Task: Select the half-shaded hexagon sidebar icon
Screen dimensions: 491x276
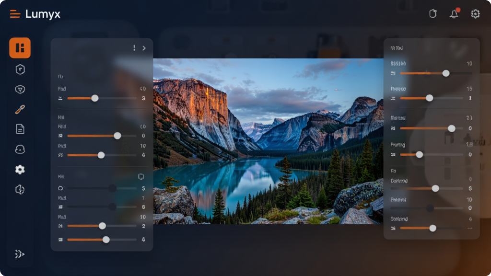Action: coord(20,189)
